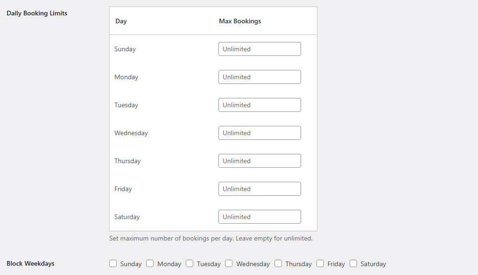Check the Monday checkbox under Block Weekdays
Screen dimensions: 478x275
(150, 263)
